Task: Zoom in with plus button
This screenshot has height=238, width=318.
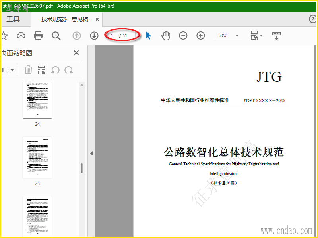Action: coord(201,36)
